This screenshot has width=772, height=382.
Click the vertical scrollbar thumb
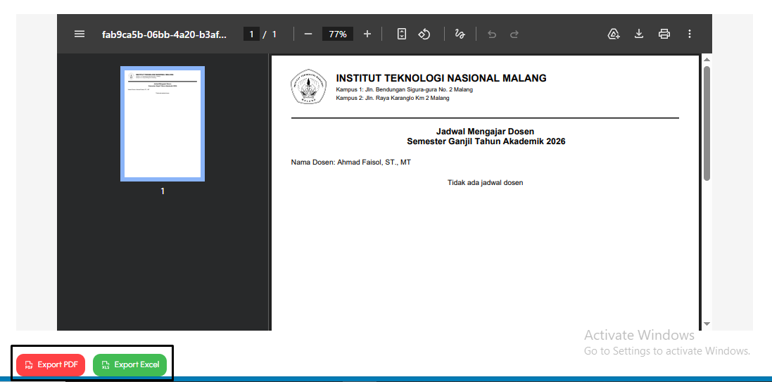tap(707, 123)
